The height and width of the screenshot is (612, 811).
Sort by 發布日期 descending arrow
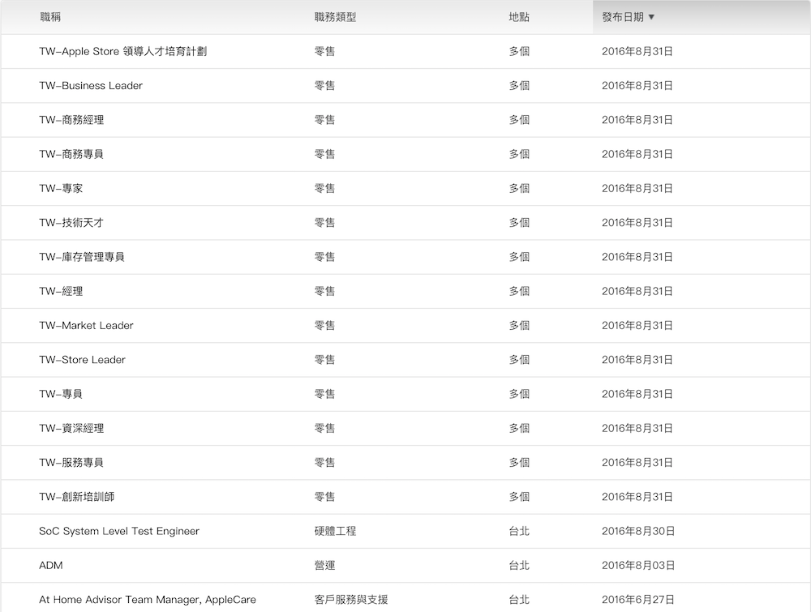(651, 17)
